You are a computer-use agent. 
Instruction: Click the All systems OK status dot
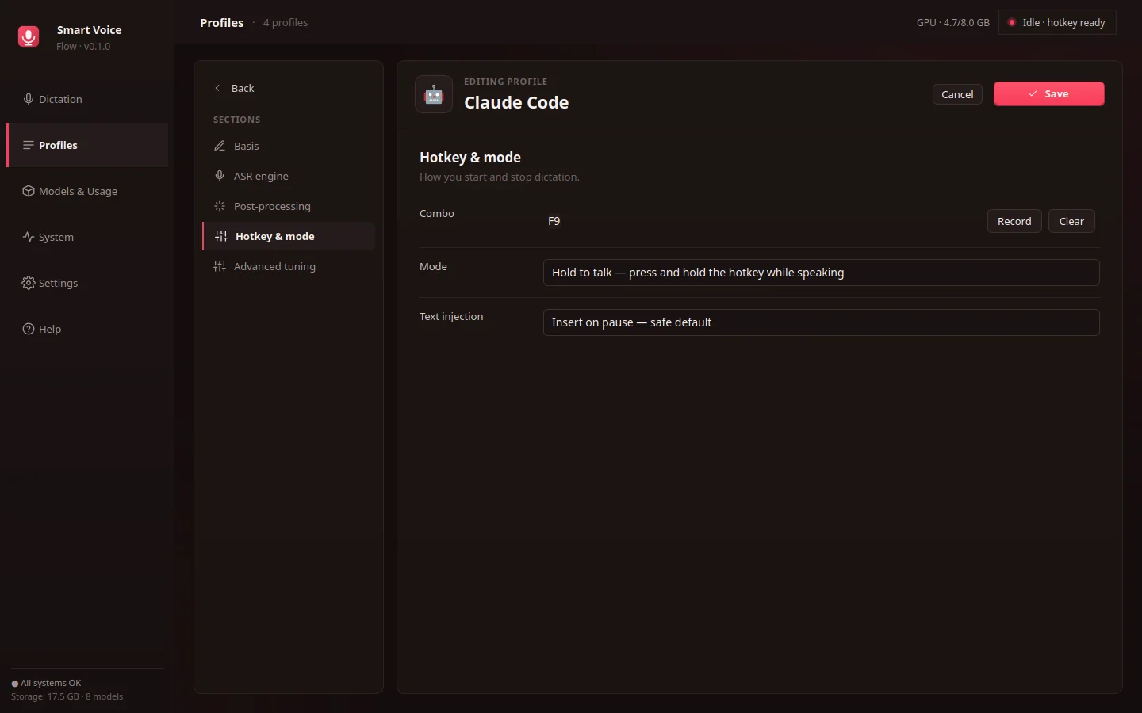(x=15, y=684)
